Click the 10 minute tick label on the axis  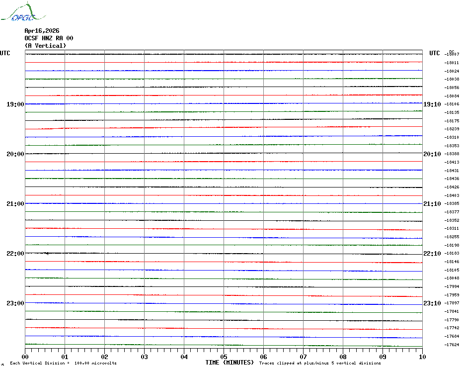(x=422, y=357)
